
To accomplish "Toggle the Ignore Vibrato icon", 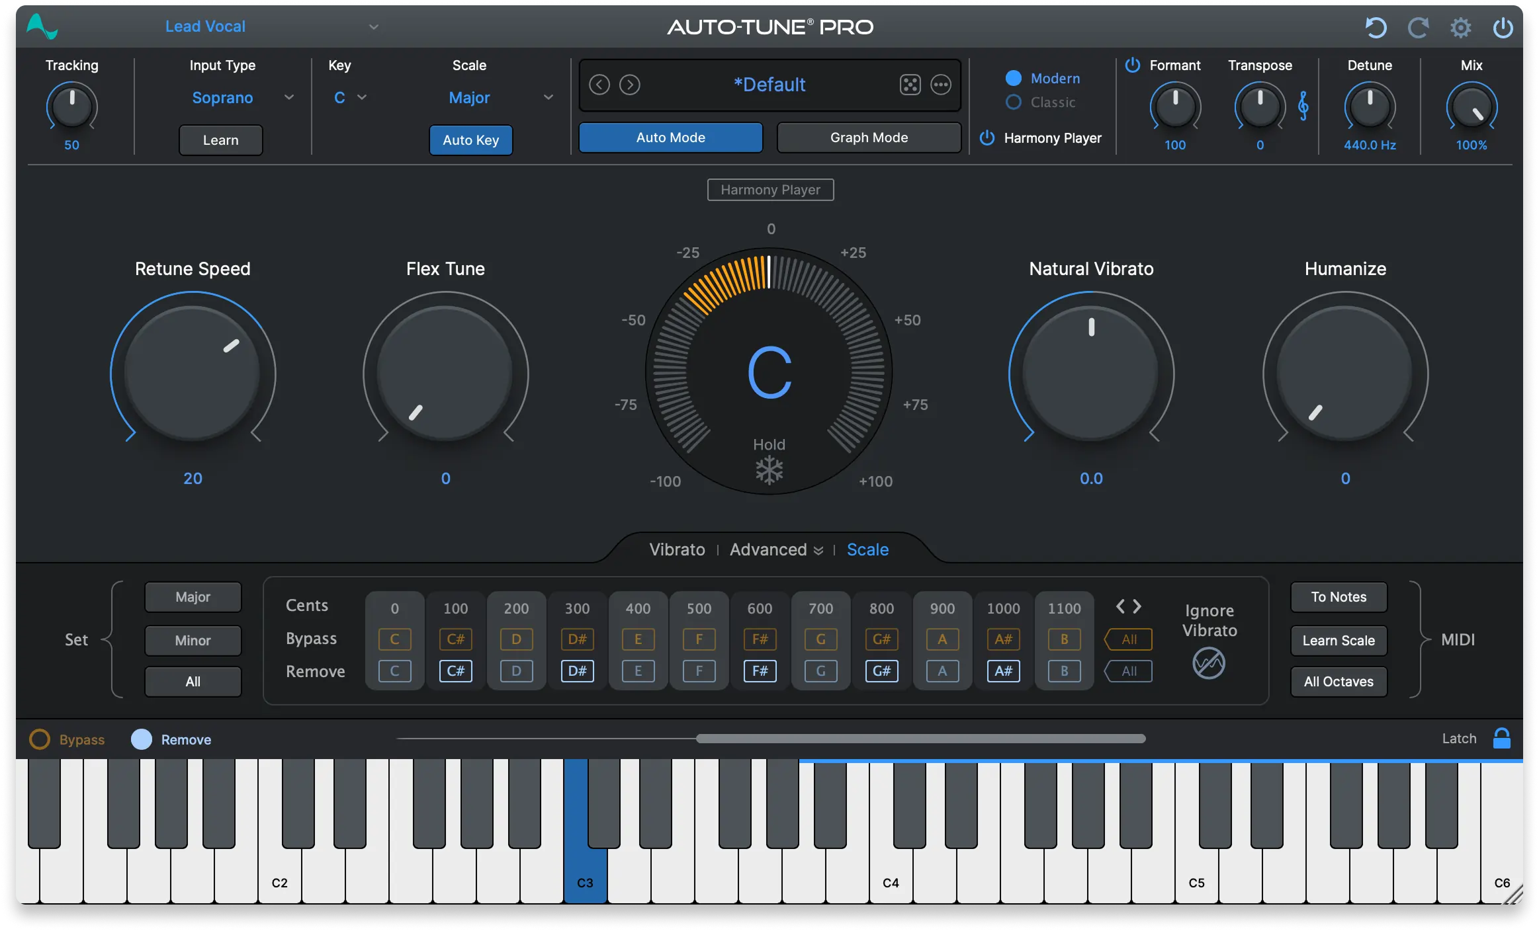I will (1208, 663).
